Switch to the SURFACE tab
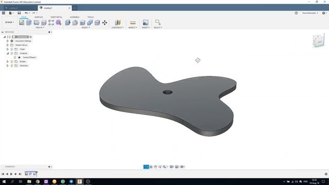The image size is (329, 185). (39, 17)
